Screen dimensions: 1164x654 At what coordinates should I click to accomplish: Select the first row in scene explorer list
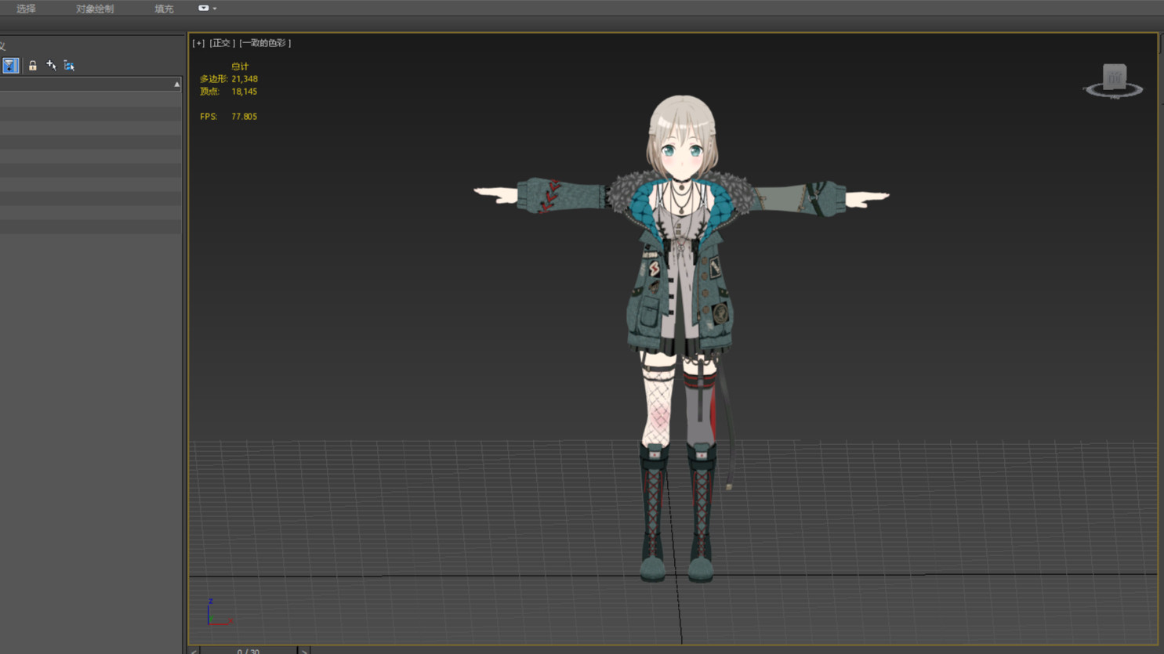(90, 100)
